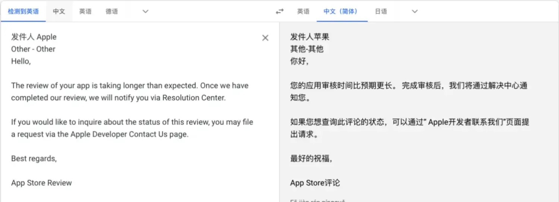Clear the source text with X
Screen dimensions: 559x202
point(265,38)
